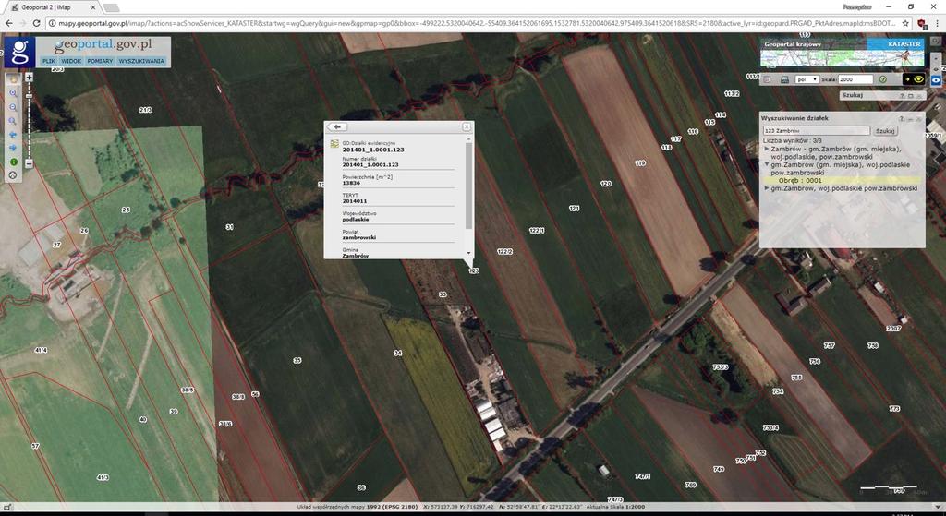Click parcel label 123 marker on map
The image size is (946, 516).
tap(474, 271)
